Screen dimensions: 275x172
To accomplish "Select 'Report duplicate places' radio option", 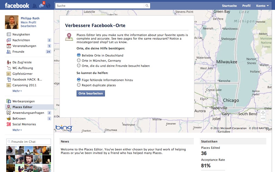I will tap(79, 85).
